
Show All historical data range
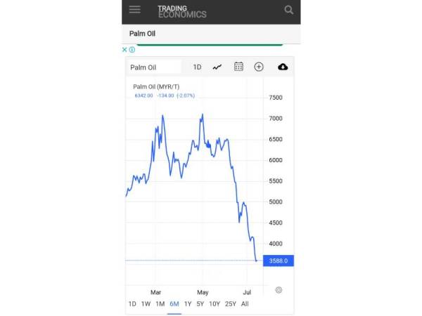[245, 304]
